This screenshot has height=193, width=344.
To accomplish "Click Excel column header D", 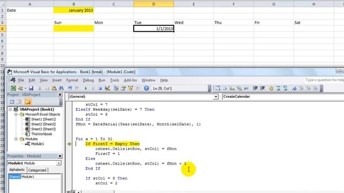I will pos(154,4).
